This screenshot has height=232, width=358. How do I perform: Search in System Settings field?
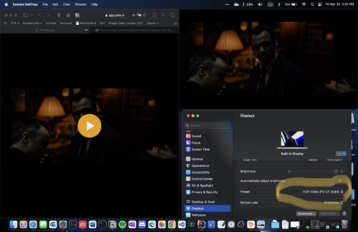208,125
